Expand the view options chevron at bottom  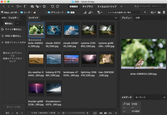coord(116,113)
